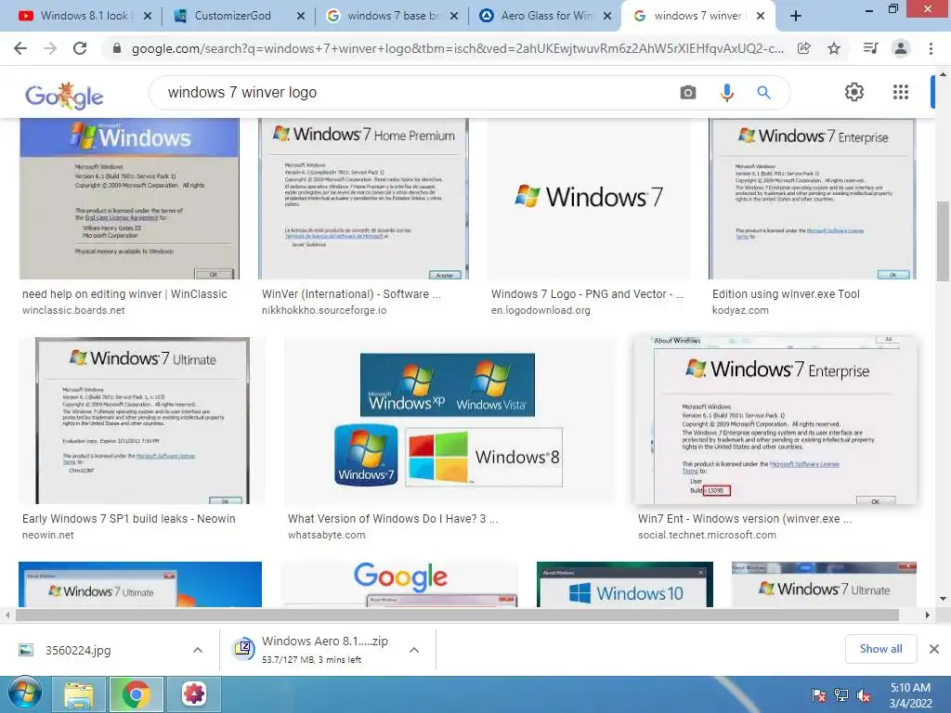The height and width of the screenshot is (713, 951).
Task: Submit search with the magnifier icon
Action: [763, 93]
